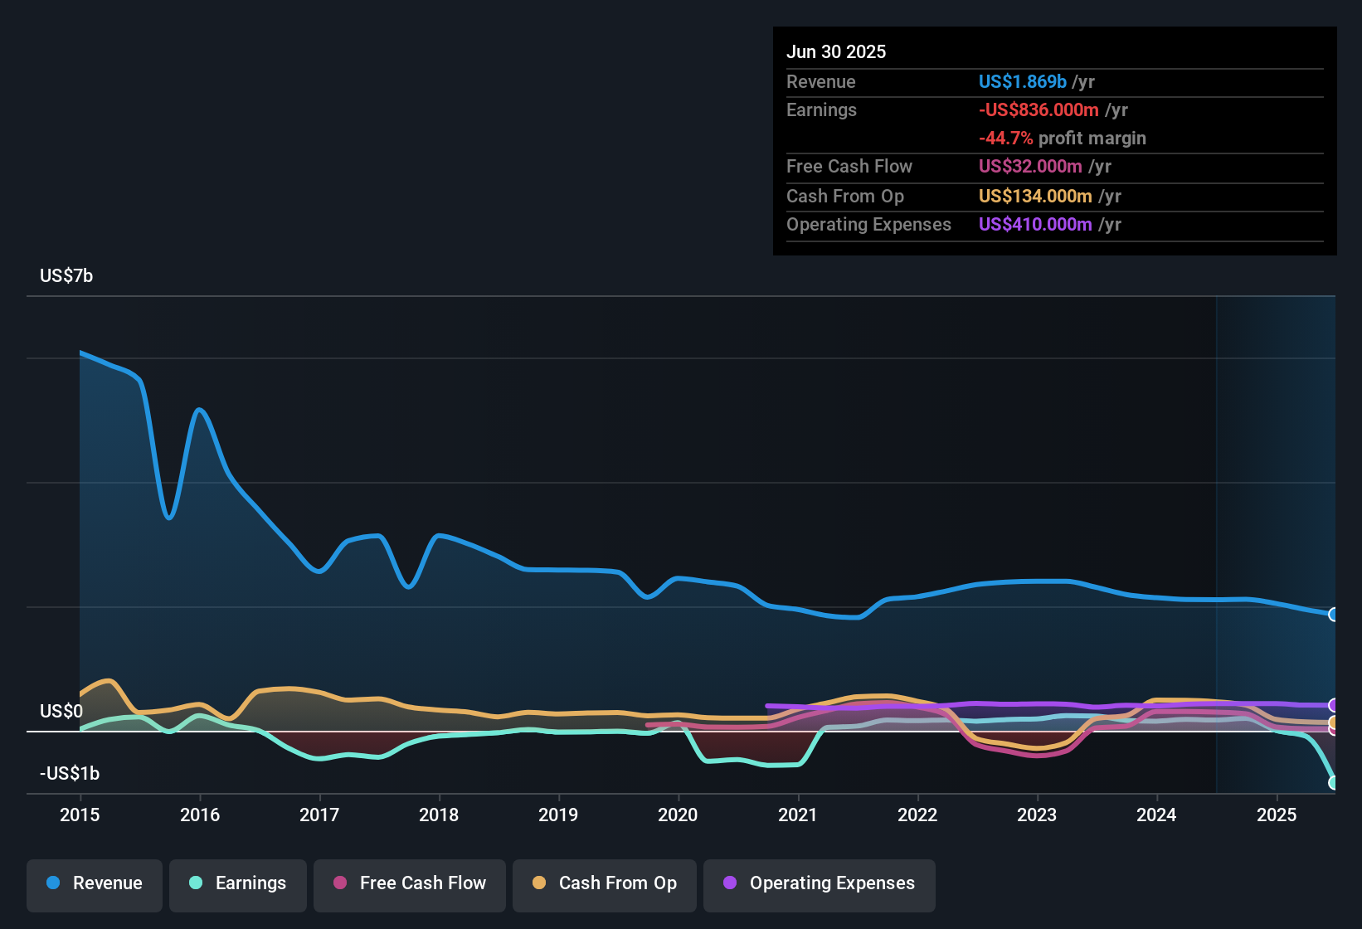Click the pink Free Cash Flow legend dot
This screenshot has width=1362, height=929.
338,883
